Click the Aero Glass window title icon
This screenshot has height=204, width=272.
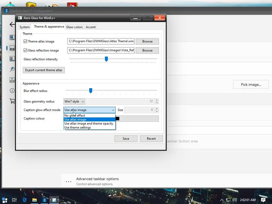[x=20, y=18]
